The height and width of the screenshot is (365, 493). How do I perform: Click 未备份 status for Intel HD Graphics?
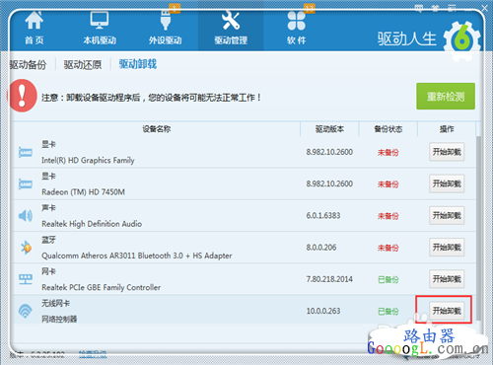click(x=387, y=153)
